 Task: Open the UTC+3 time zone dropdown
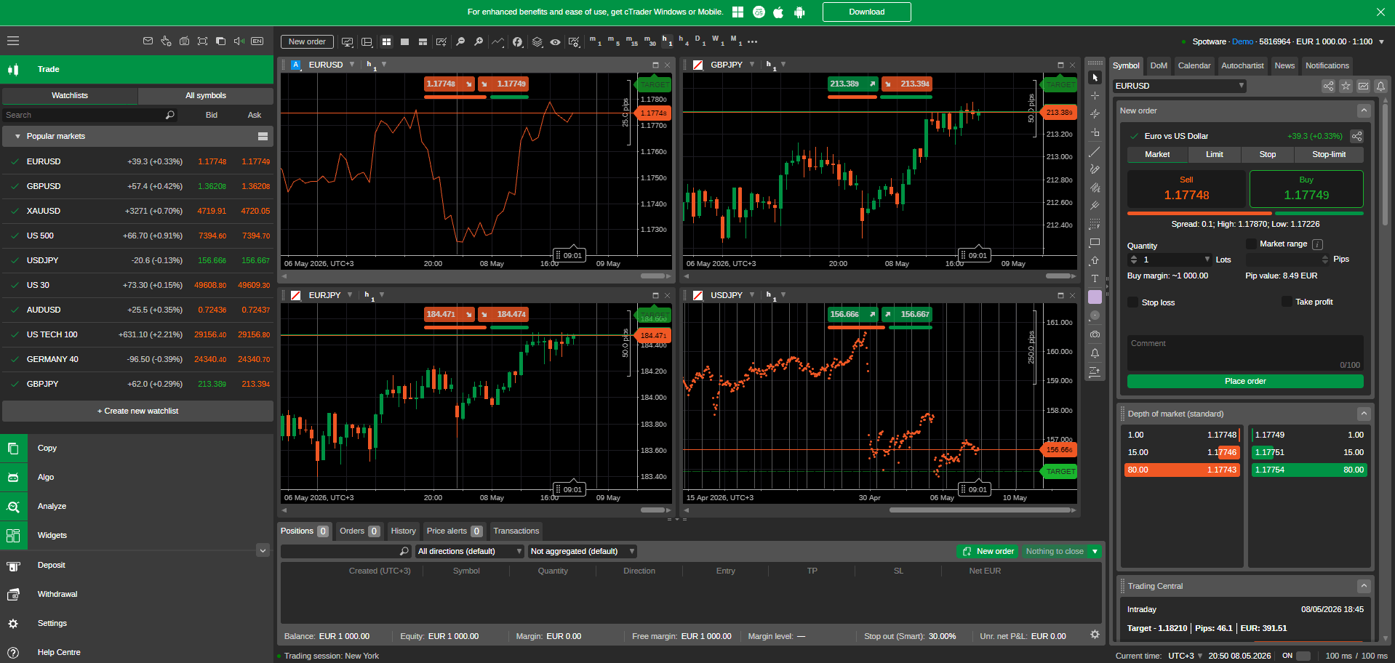[x=1186, y=656]
